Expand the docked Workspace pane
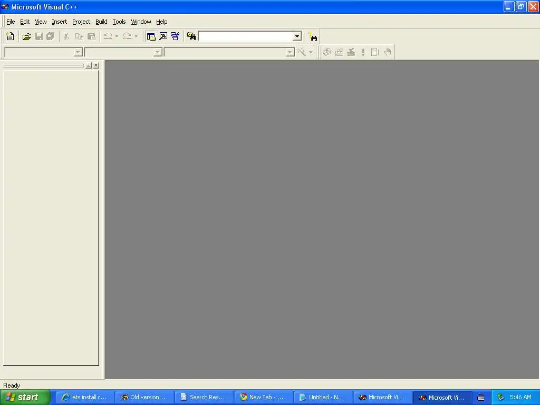540x405 pixels. coord(89,65)
